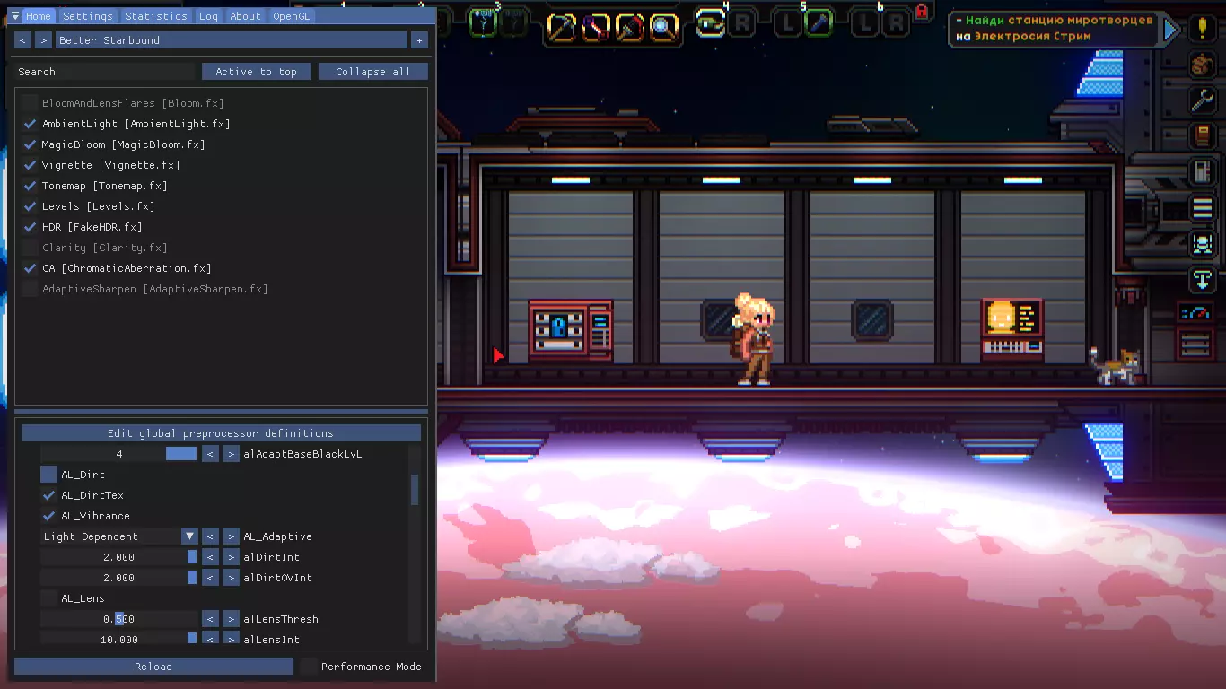Toggle the AL_Dirt checkbox

(48, 475)
